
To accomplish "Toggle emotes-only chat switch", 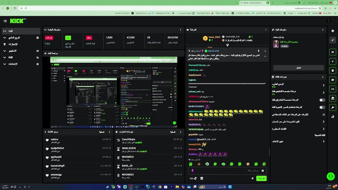I will (322, 107).
